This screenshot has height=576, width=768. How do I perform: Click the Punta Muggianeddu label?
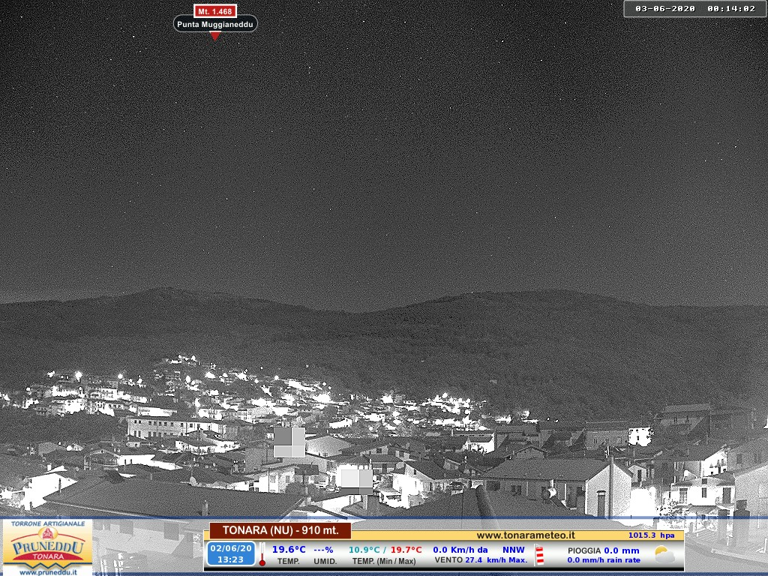coord(215,24)
